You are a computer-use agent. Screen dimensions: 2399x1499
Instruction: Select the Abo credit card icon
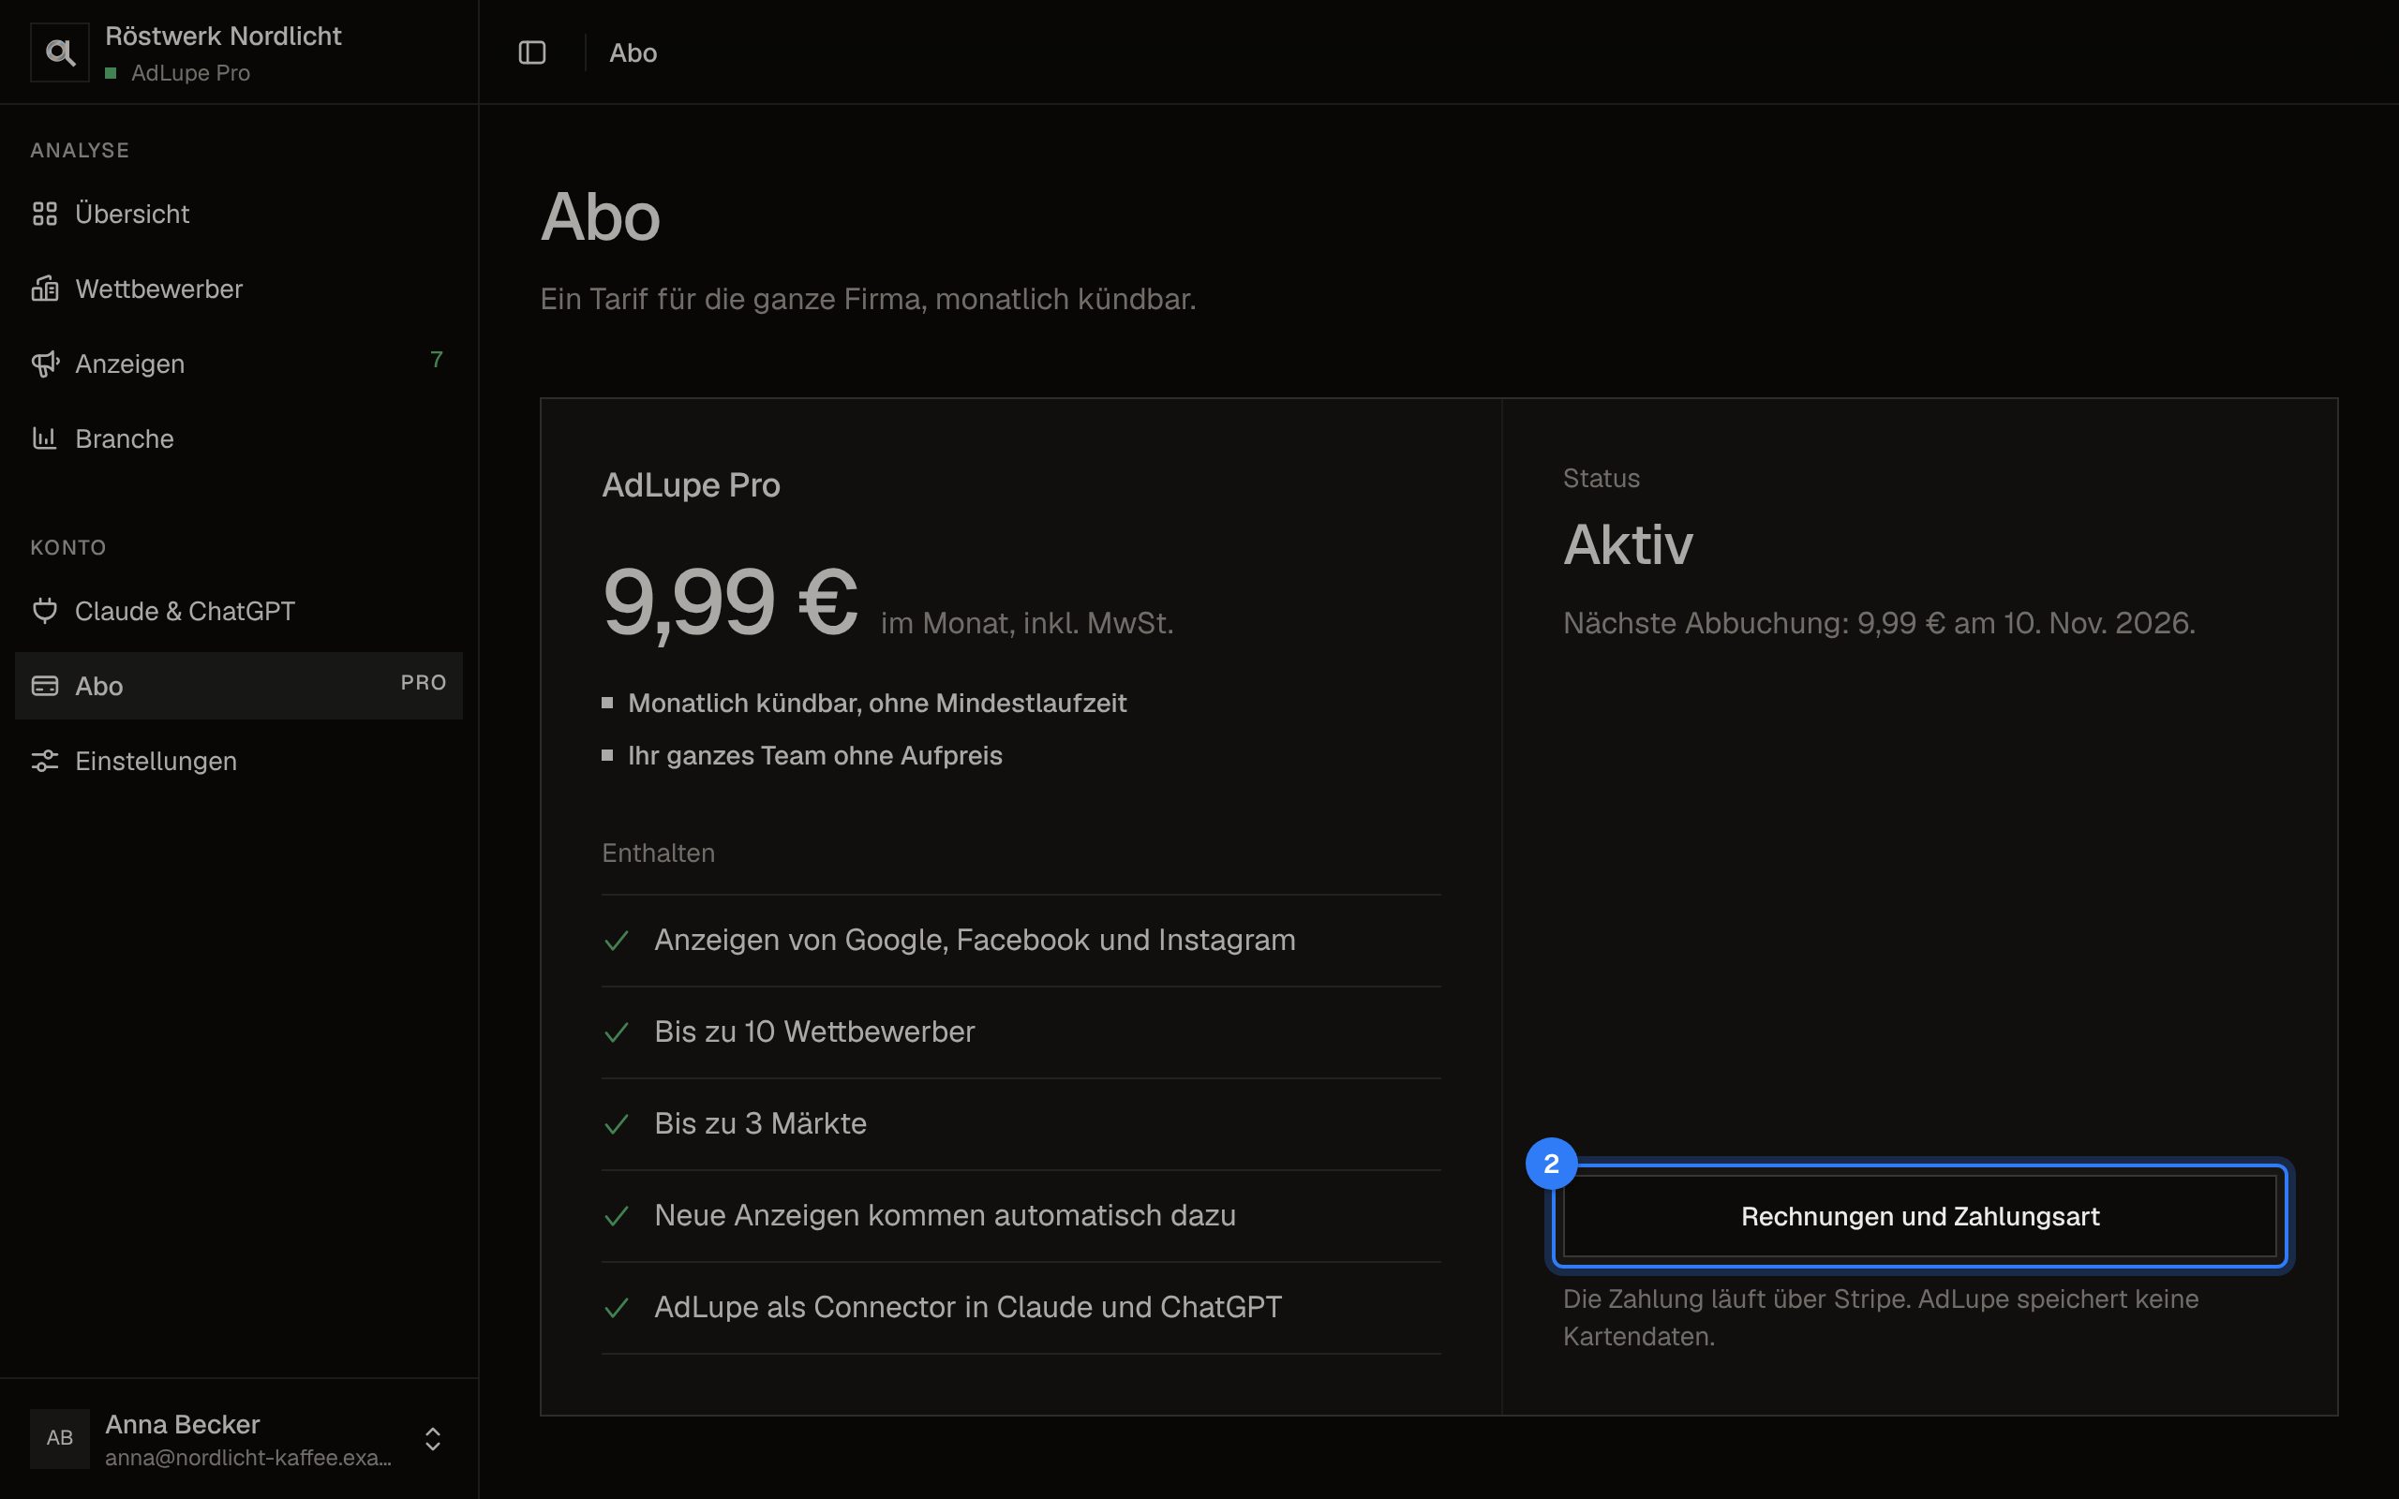(45, 685)
